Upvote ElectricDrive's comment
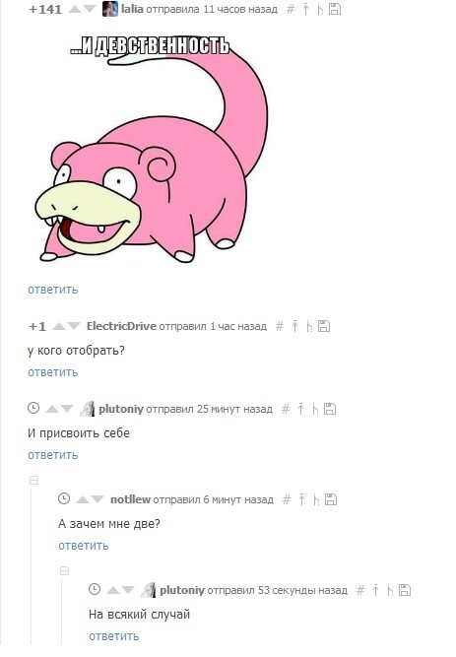The image size is (456, 657). [59, 326]
